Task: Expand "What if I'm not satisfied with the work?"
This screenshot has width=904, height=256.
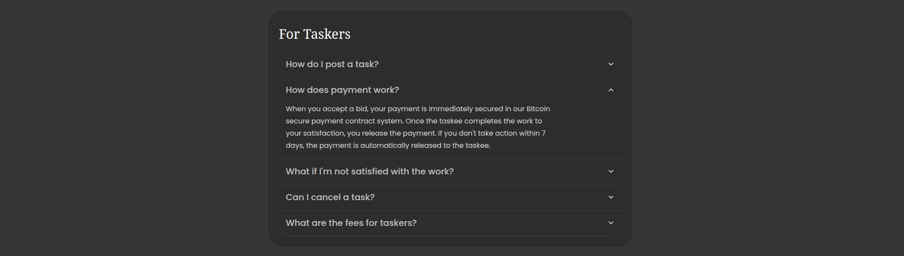Action: [x=370, y=171]
